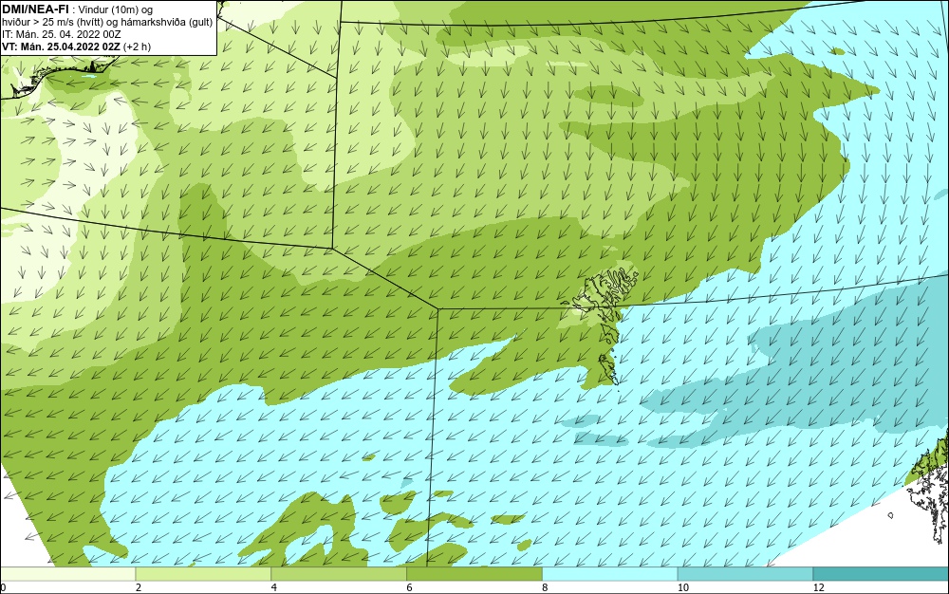
Task: Click the scale label "0"
Action: (3, 587)
